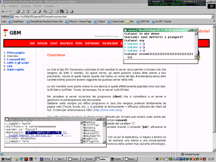Screen dimensions: 216x162
Task: Select nick @GnoKKa in #quiz.it user list
Action: pyautogui.click(x=89, y=128)
